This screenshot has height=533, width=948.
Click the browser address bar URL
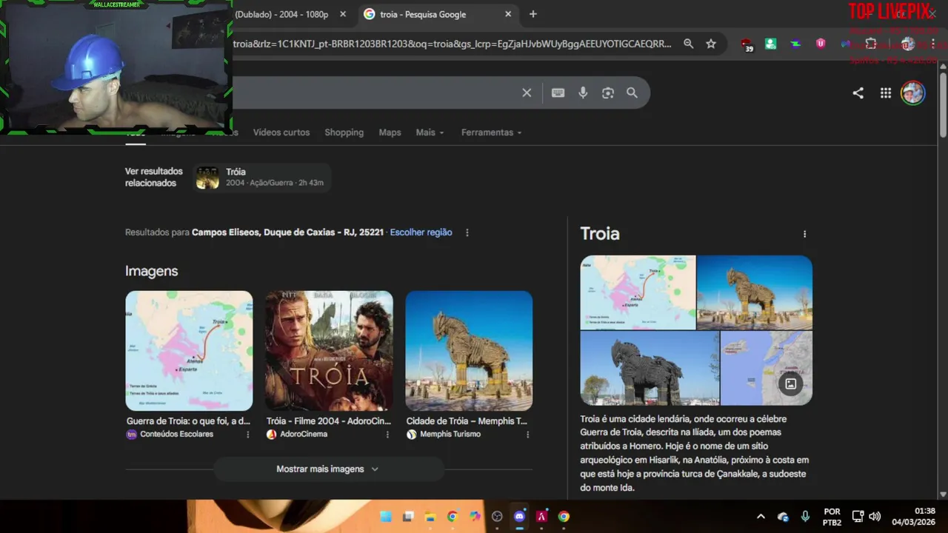(452, 44)
